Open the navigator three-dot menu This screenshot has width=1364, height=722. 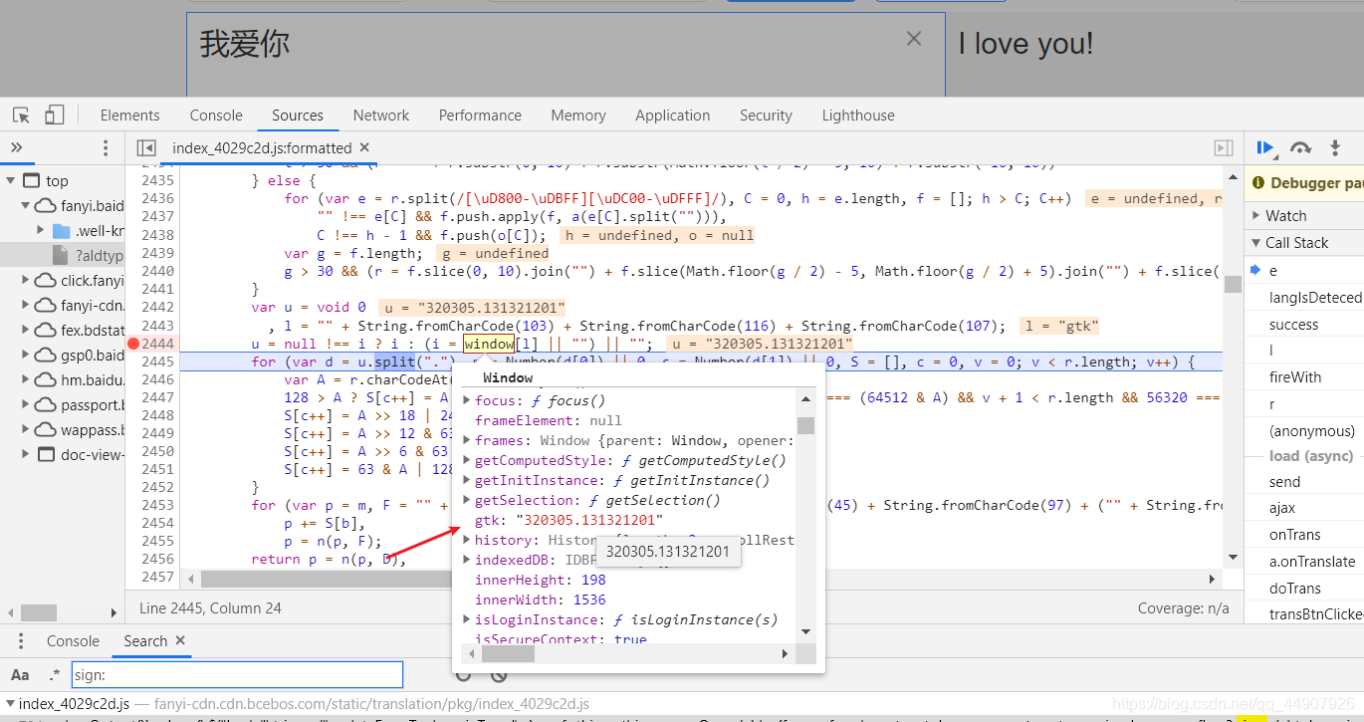pyautogui.click(x=106, y=148)
